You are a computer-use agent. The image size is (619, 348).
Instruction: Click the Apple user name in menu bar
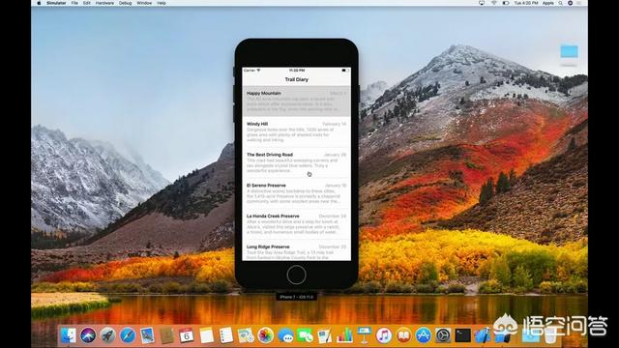548,3
